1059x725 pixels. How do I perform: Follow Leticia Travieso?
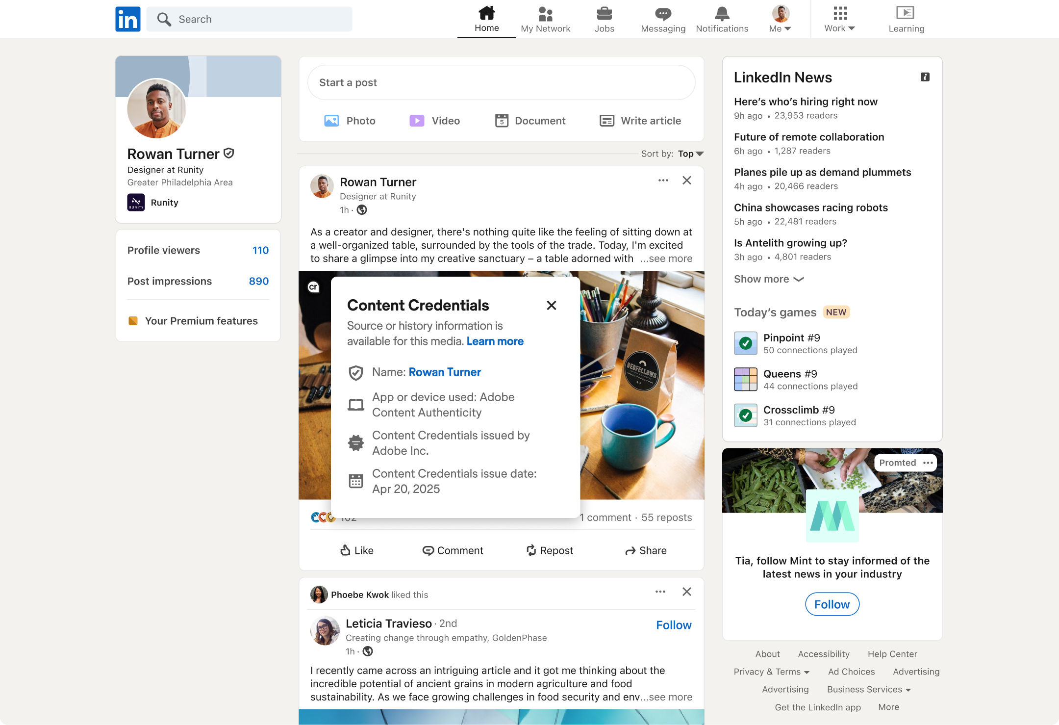(x=674, y=625)
